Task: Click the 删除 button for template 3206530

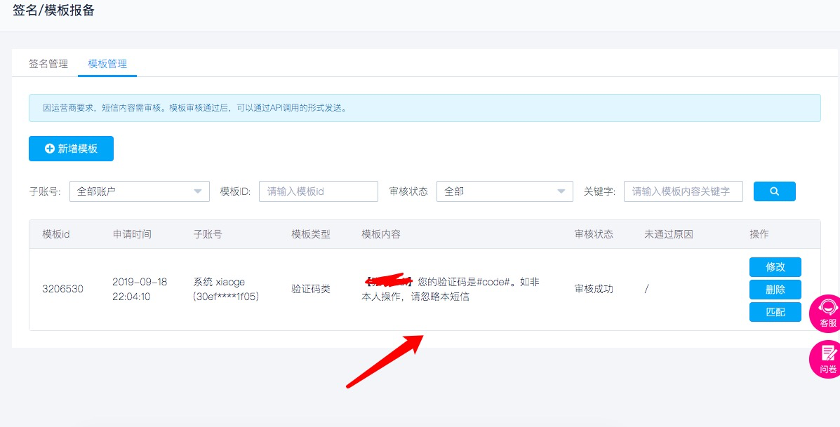Action: click(x=775, y=290)
